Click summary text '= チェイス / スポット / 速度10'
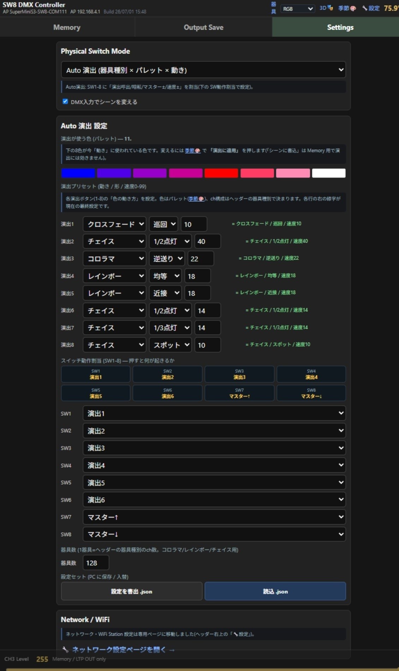Viewport: 399px width, 671px height. click(x=278, y=344)
